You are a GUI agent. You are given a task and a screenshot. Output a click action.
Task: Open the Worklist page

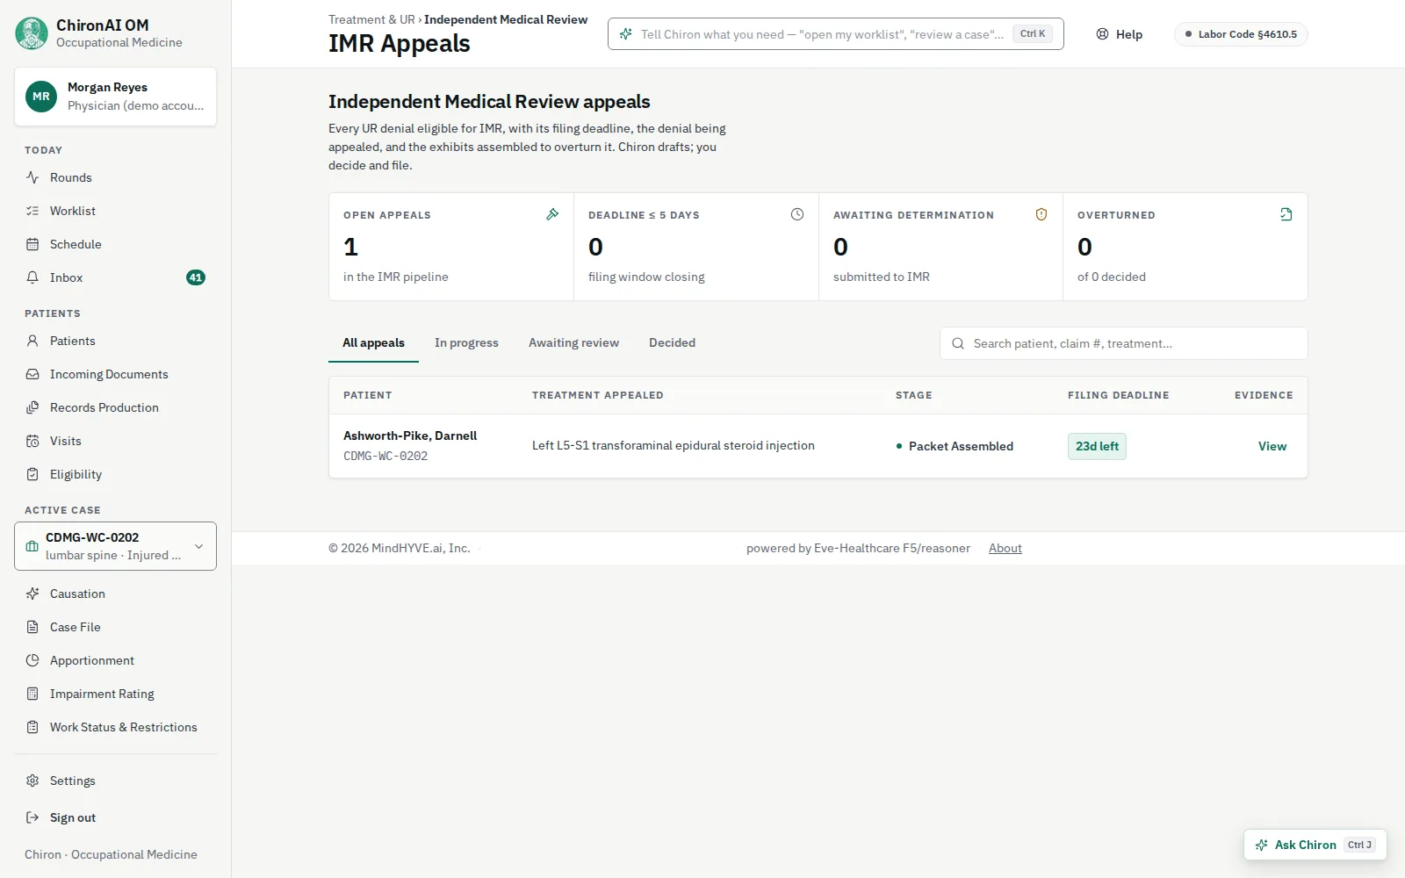[x=115, y=211]
